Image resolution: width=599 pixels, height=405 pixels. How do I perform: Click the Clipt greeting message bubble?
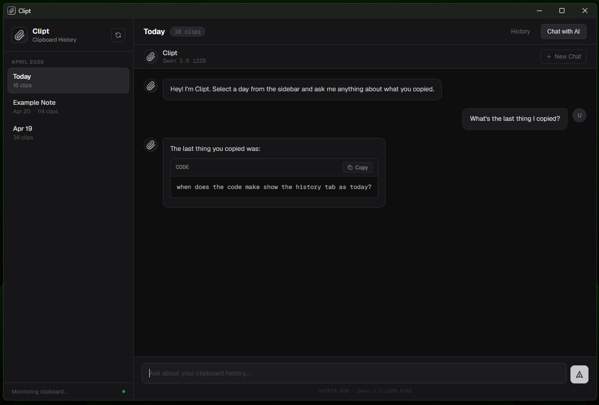[x=302, y=90]
